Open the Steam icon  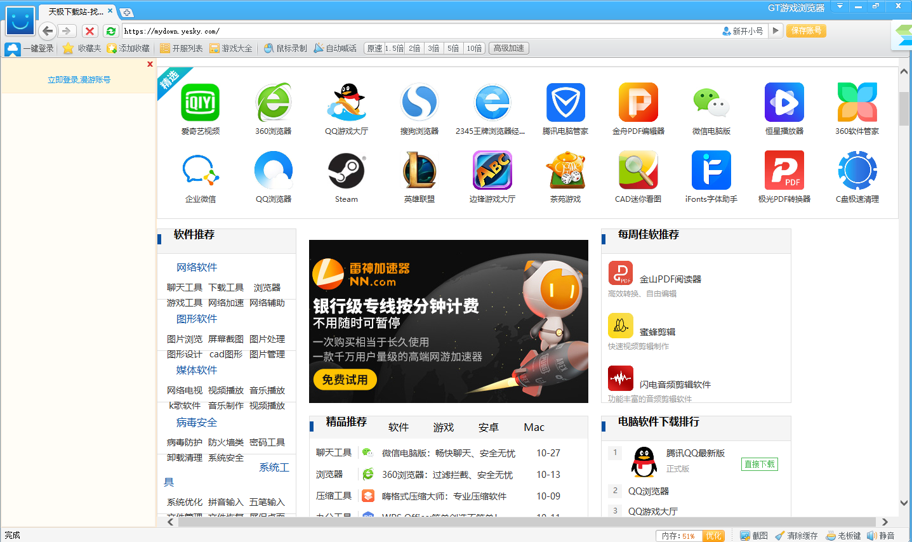point(347,170)
